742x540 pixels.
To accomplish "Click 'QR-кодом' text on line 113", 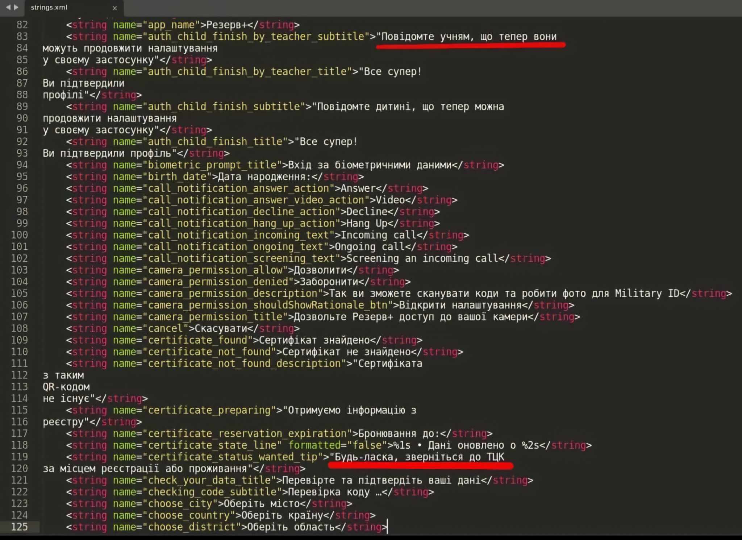I will coord(66,387).
